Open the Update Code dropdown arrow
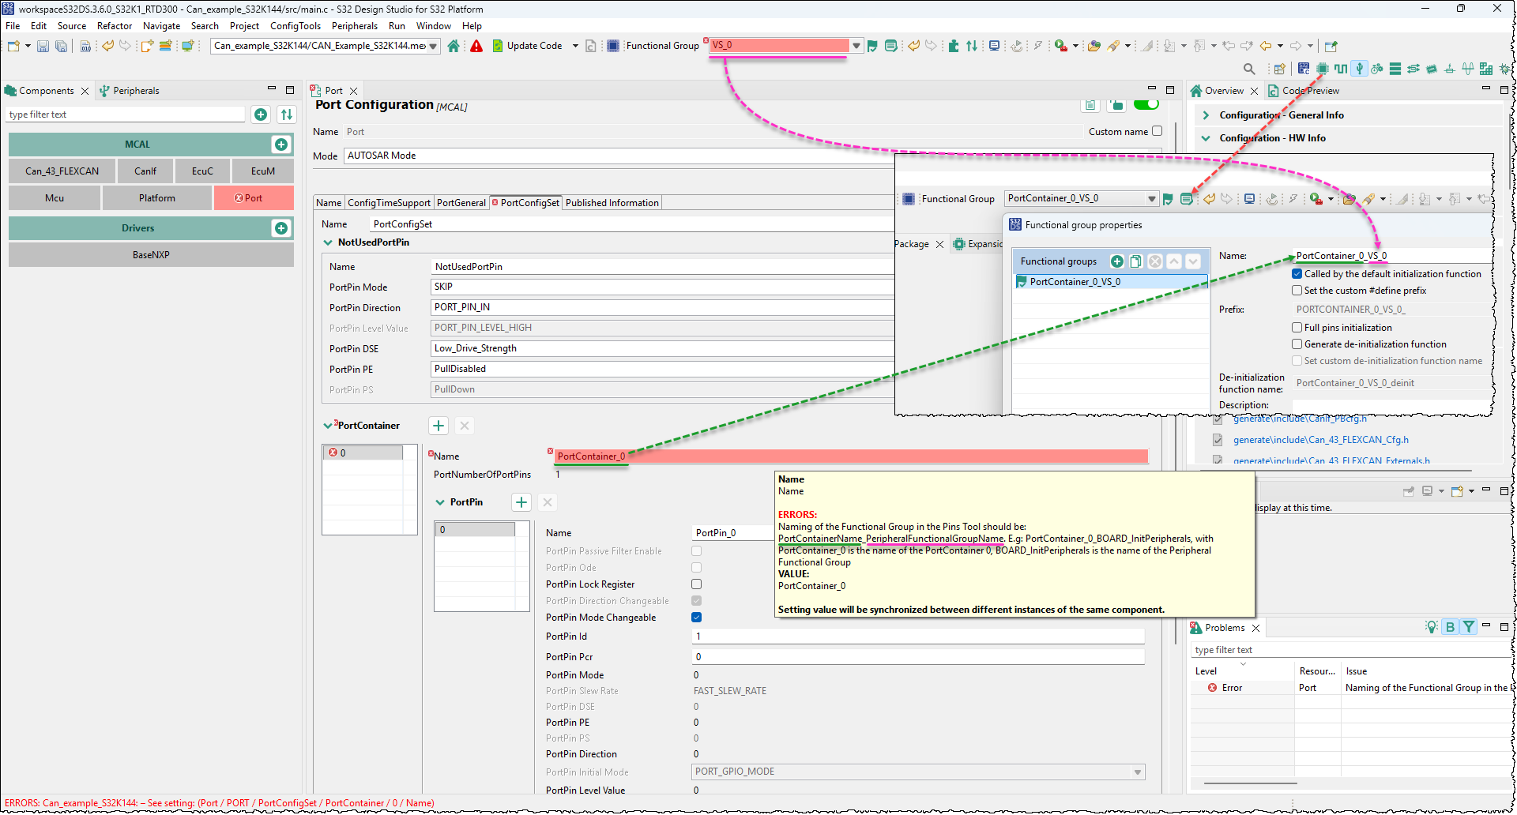The width and height of the screenshot is (1517, 815). 575,46
